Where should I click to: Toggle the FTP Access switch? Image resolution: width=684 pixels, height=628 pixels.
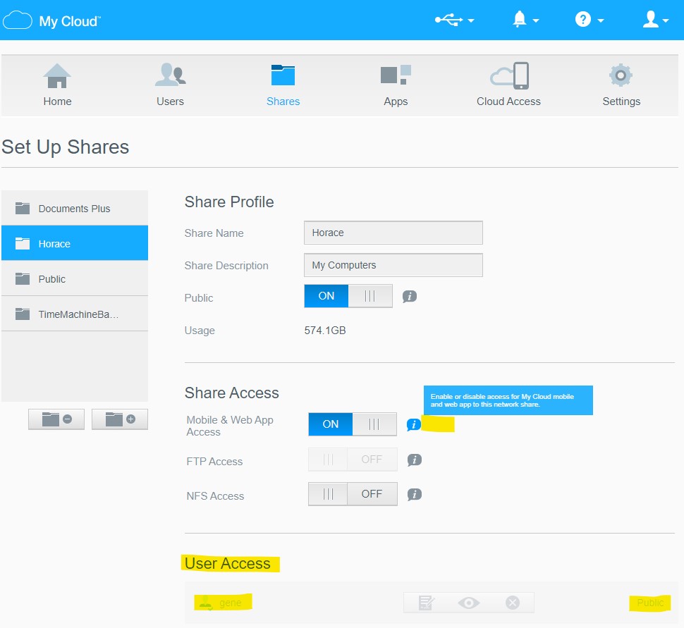[x=353, y=460]
